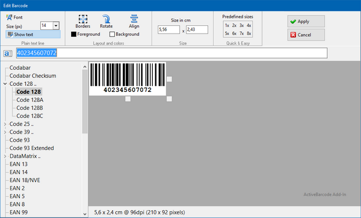
Task: Click the bottom-right corner resize handle
Action: click(169, 98)
